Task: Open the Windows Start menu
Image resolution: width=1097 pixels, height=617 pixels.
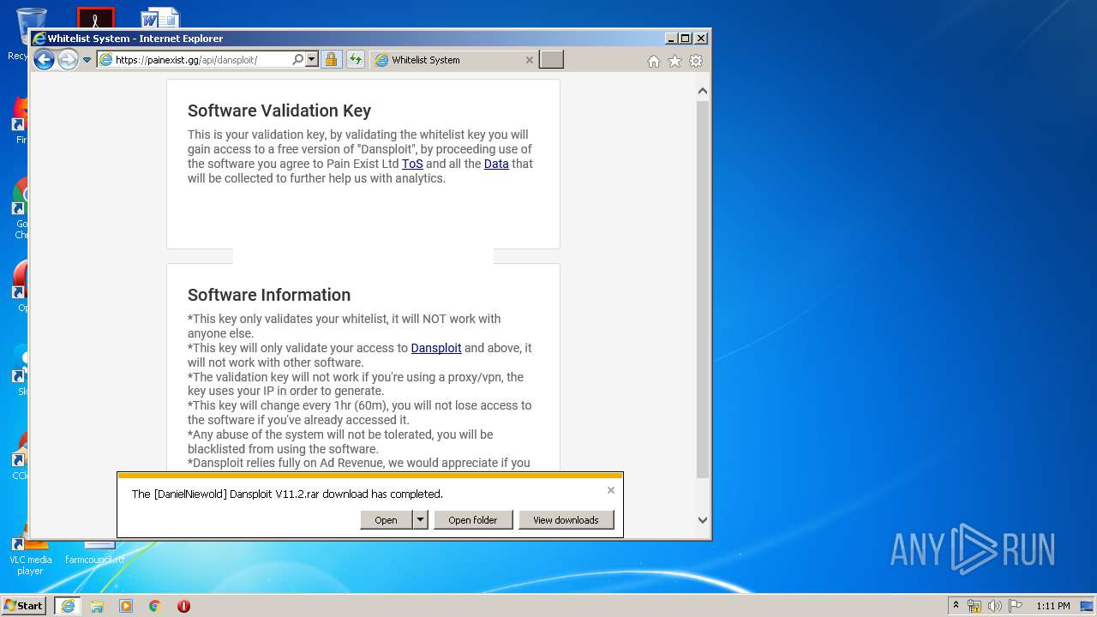Action: click(x=23, y=606)
